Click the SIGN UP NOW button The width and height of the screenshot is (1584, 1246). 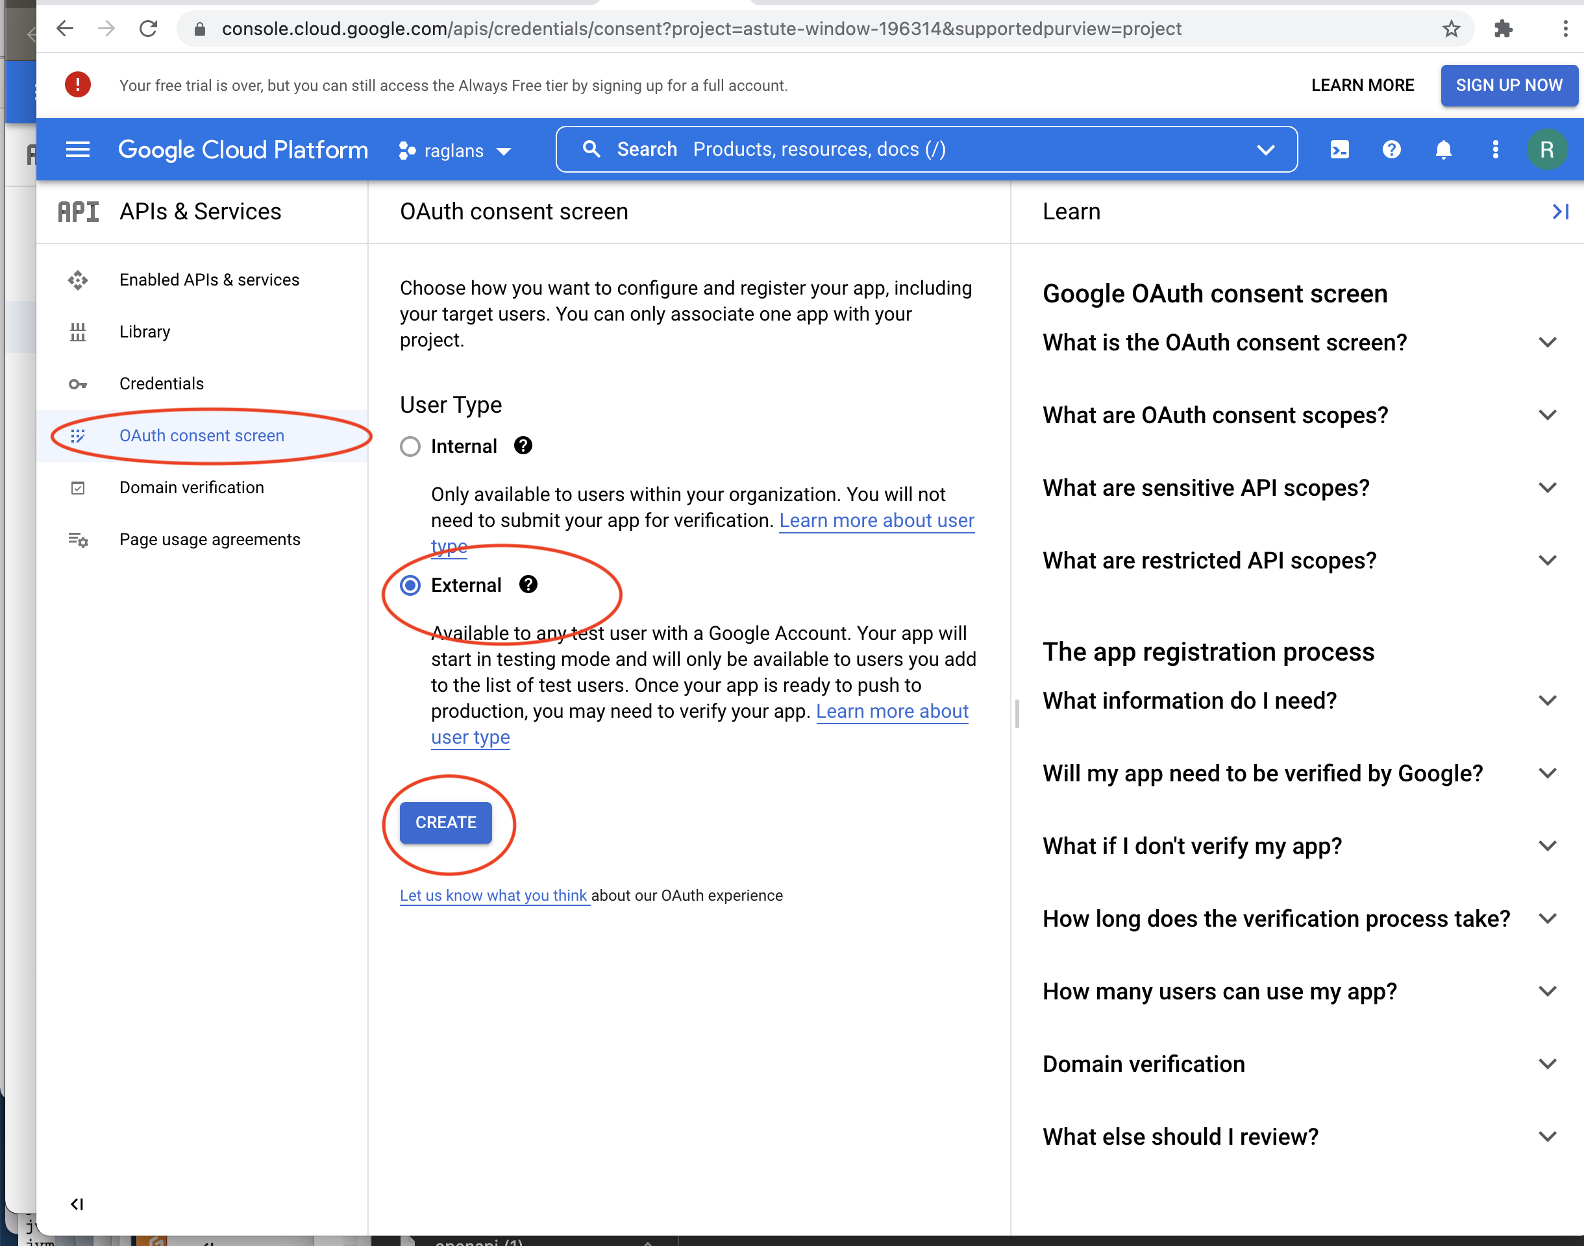[x=1508, y=86]
